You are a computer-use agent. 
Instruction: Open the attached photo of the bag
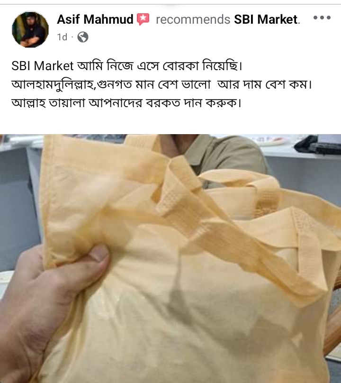pyautogui.click(x=170, y=258)
